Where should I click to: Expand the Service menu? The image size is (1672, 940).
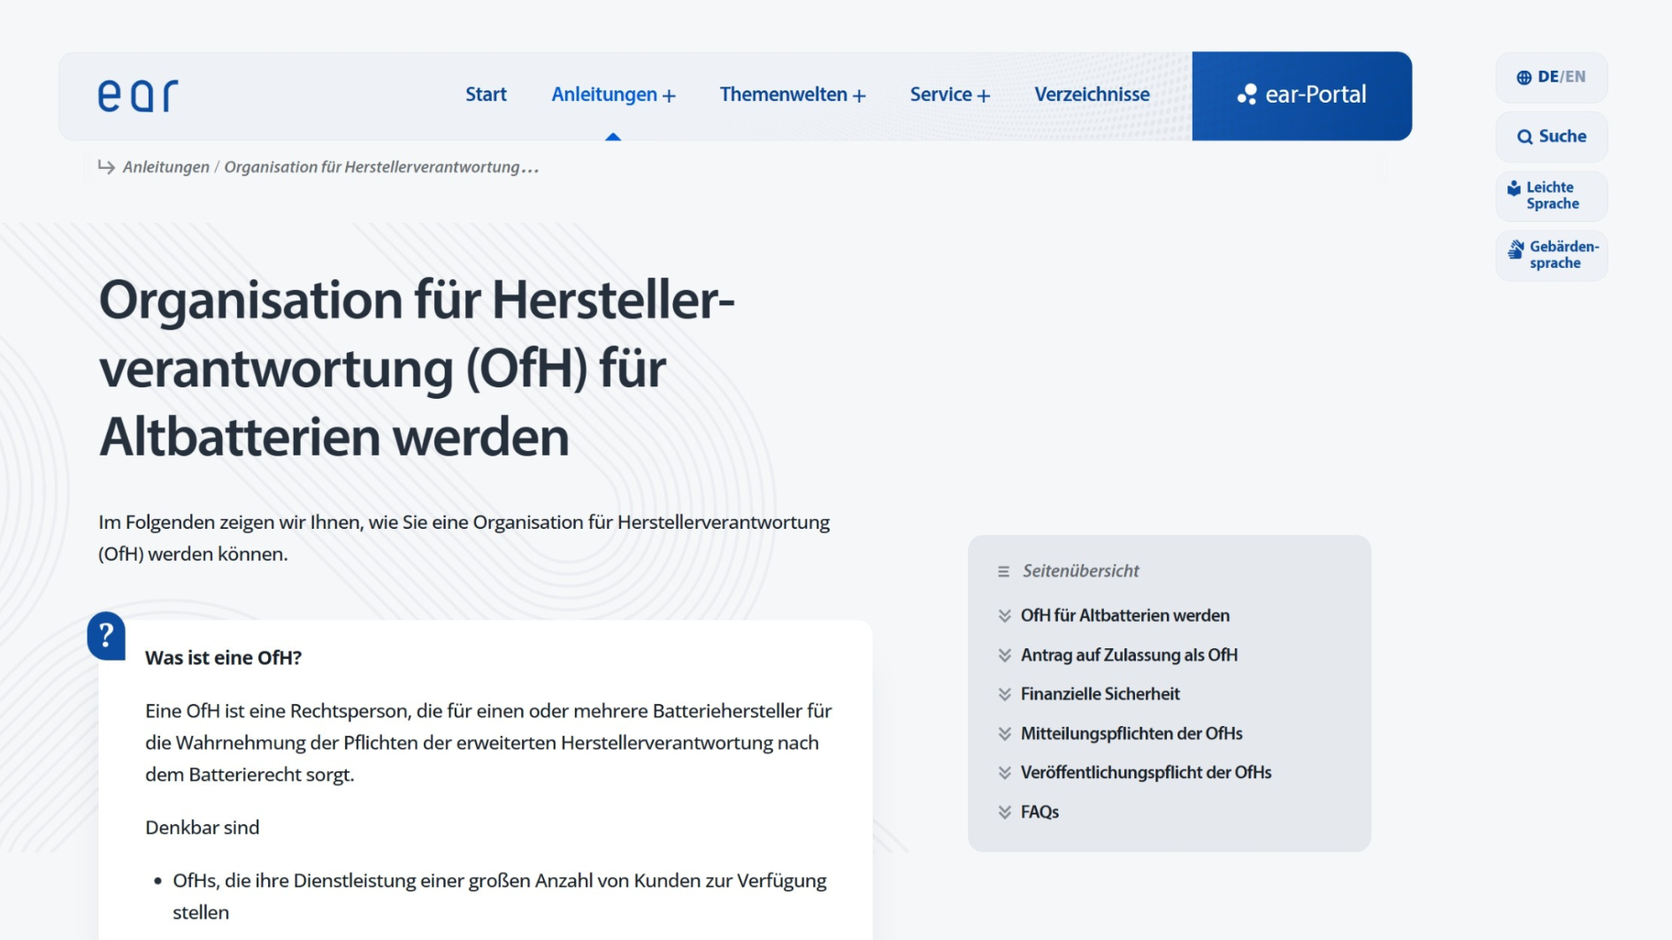point(949,95)
